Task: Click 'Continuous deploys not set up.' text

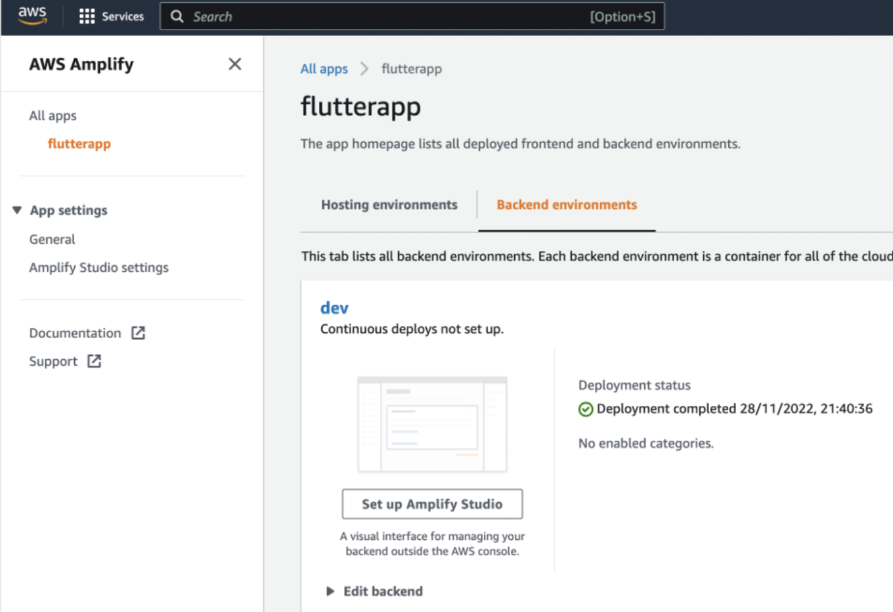Action: pyautogui.click(x=412, y=329)
